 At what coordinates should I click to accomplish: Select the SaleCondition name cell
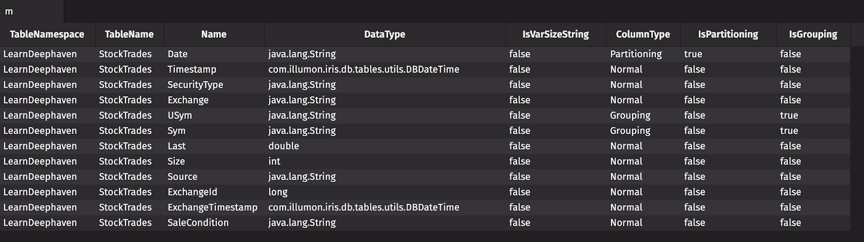(x=198, y=223)
